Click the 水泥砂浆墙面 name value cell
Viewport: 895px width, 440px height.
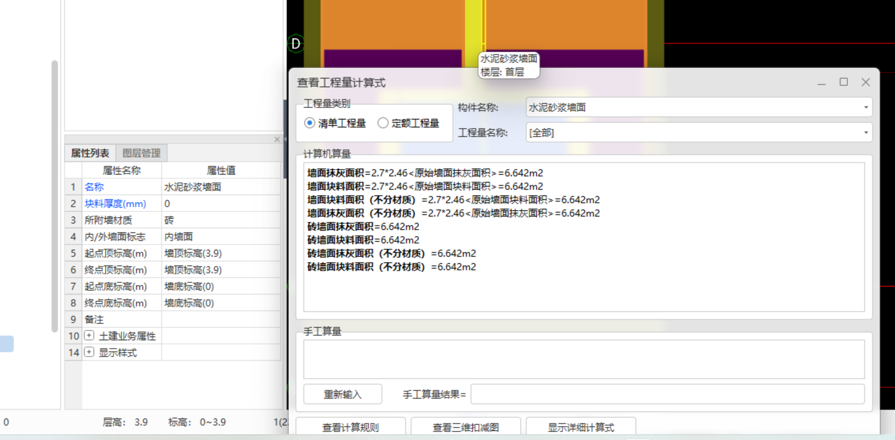[221, 187]
